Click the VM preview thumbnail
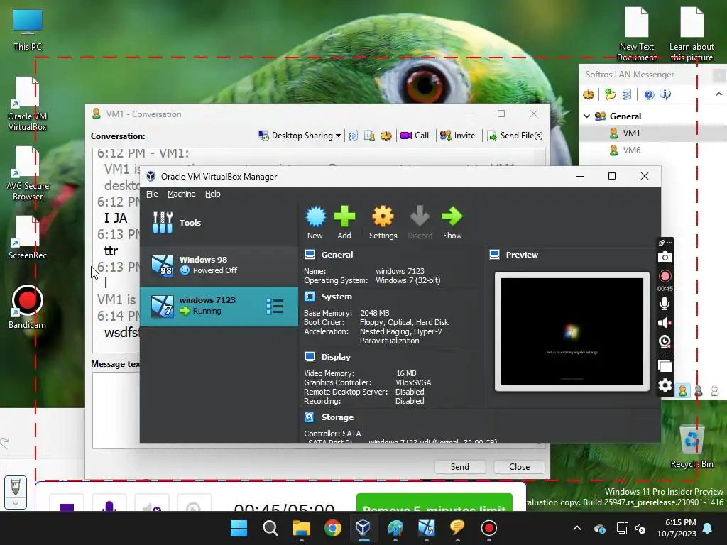Viewport: 727px width, 545px height. point(572,331)
